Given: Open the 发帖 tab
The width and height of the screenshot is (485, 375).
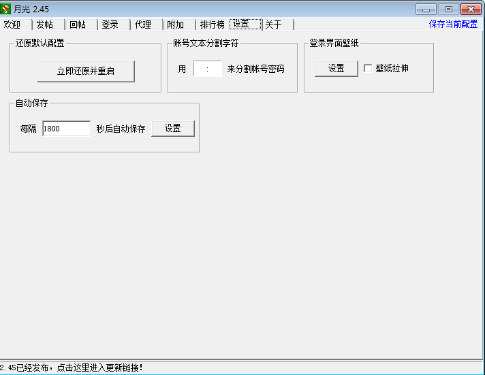Looking at the screenshot, I should coord(44,25).
